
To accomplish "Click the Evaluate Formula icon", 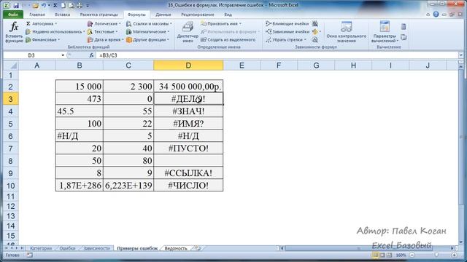I will (315, 39).
